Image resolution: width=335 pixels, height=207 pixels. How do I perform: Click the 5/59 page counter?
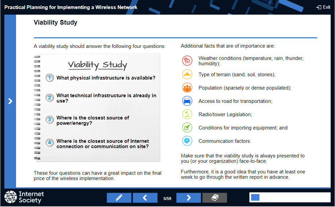[167, 198]
